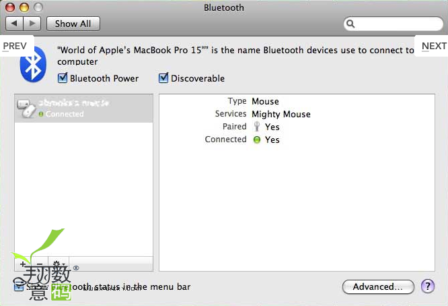Viewport: 448px width, 306px height.
Task: Go forward with the right arrow button
Action: [32, 24]
